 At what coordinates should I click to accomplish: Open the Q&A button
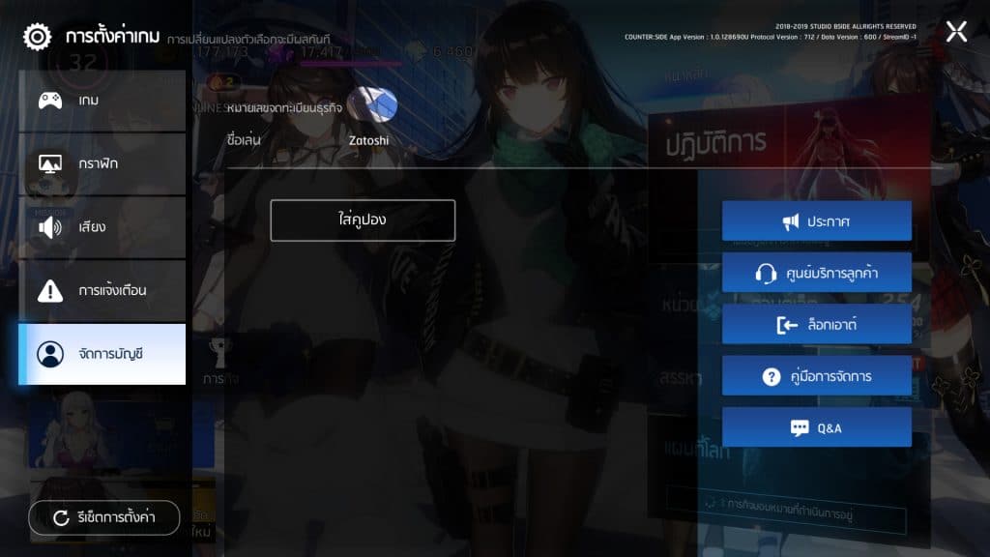coord(816,427)
